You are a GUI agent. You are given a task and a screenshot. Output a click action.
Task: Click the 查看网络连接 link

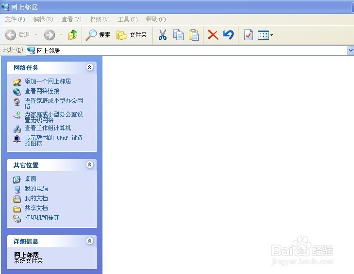tap(42, 91)
